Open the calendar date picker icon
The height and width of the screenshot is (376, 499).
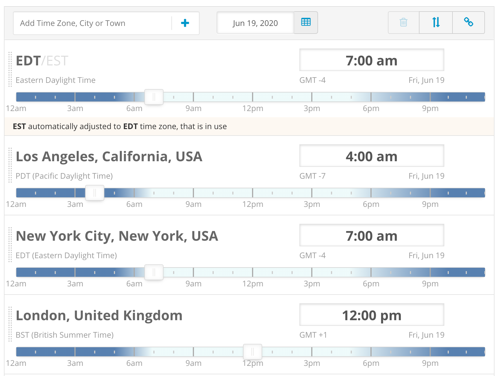coord(306,23)
